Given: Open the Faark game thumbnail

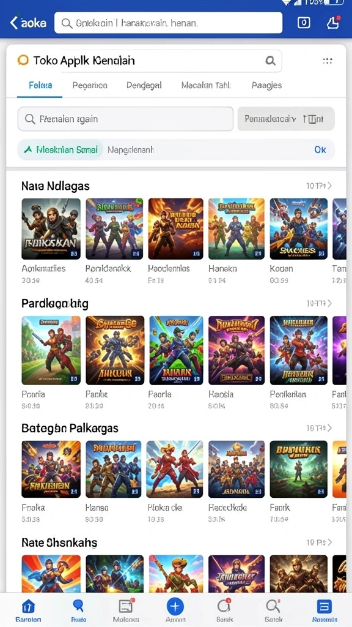Looking at the screenshot, I should point(298,469).
